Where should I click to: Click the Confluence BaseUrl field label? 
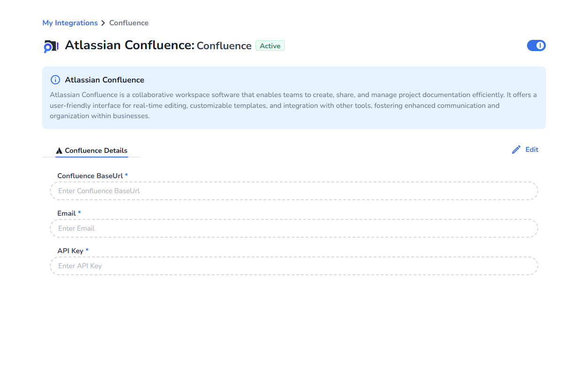click(x=90, y=176)
